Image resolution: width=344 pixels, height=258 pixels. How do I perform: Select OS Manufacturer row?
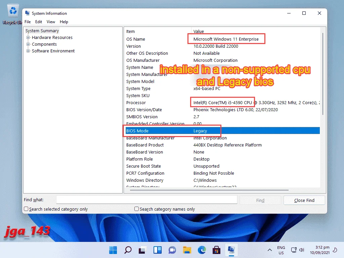point(222,60)
